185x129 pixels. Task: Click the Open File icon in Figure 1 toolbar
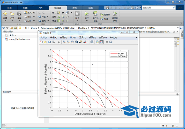point(45,42)
